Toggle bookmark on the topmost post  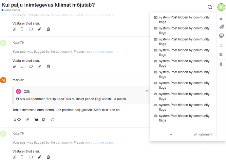pos(22,29)
